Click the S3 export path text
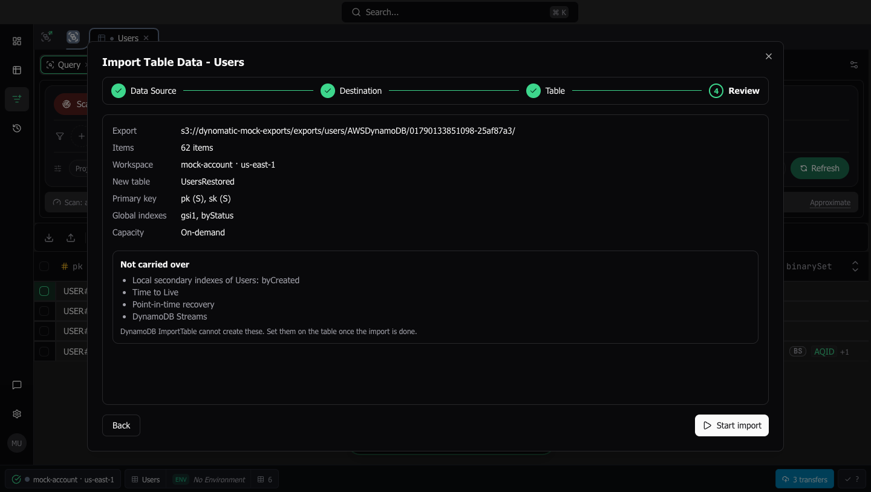 (348, 131)
